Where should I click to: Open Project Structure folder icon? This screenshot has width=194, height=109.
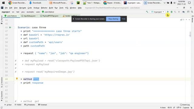click(184, 12)
